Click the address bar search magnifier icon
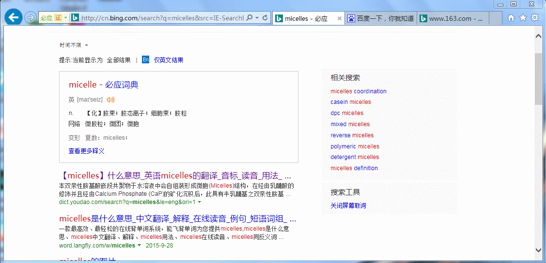The width and height of the screenshot is (546, 263). click(x=249, y=18)
